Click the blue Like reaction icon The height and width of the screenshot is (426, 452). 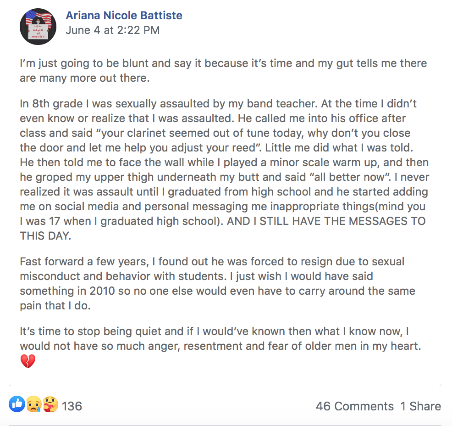coord(17,404)
